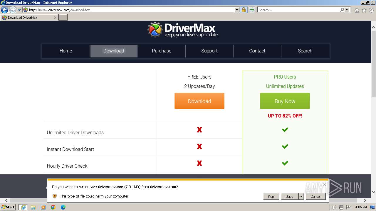The height and width of the screenshot is (211, 376).
Task: Click the magnifier search icon
Action: coord(342,10)
